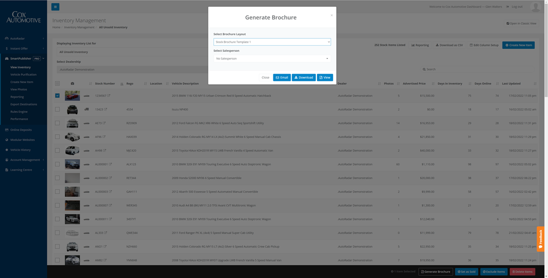Click vehicle type icon for stock AE73
Image resolution: width=548 pixels, height=278 pixels.
86,123
